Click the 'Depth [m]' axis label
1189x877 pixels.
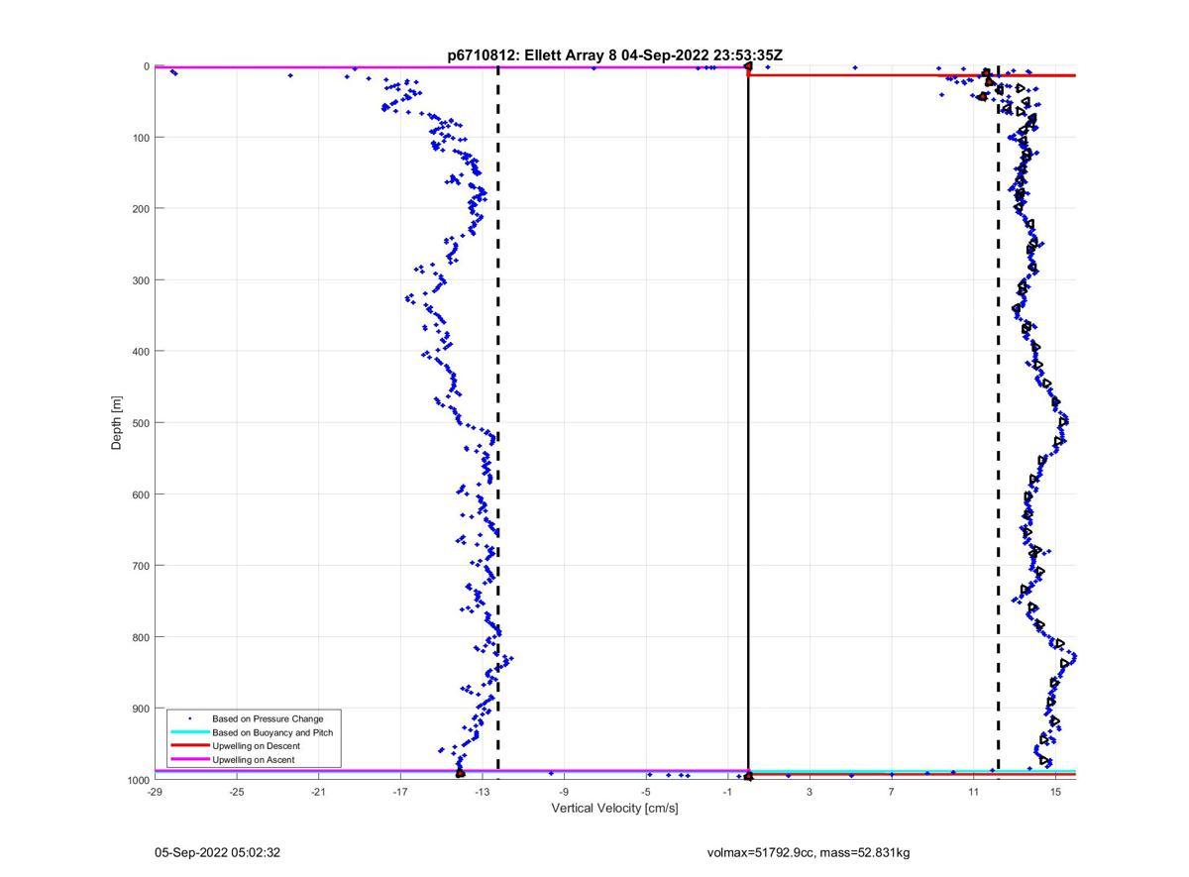pyautogui.click(x=117, y=423)
